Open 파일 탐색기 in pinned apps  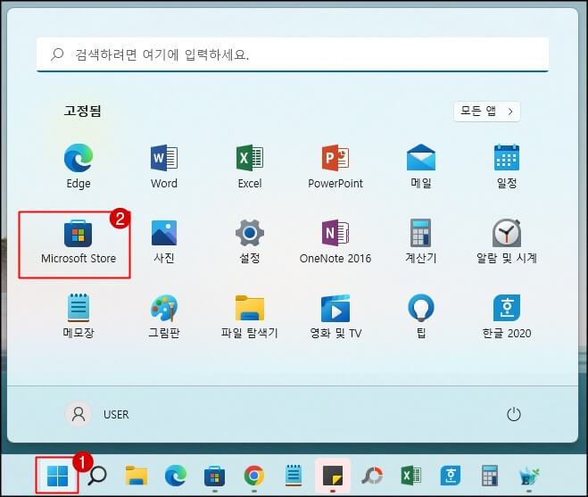(x=250, y=316)
